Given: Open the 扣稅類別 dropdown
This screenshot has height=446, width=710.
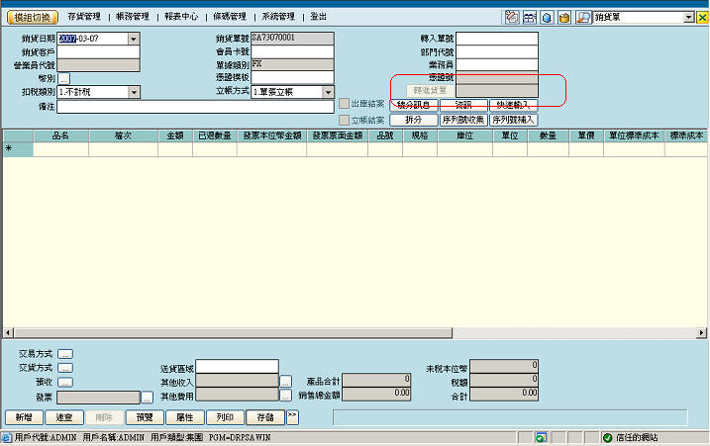Looking at the screenshot, I should tap(133, 92).
